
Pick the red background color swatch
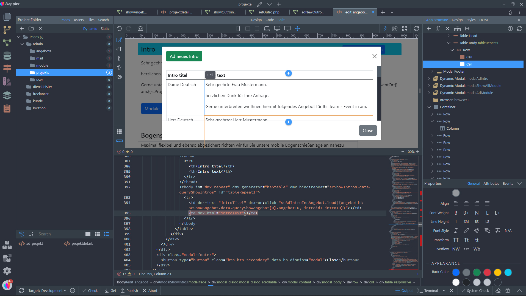click(487, 272)
